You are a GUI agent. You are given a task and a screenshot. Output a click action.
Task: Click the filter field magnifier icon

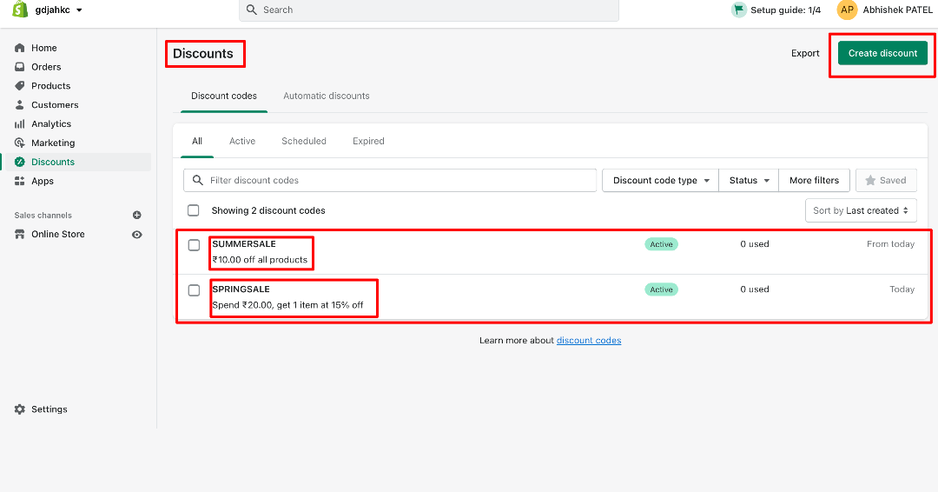point(198,180)
